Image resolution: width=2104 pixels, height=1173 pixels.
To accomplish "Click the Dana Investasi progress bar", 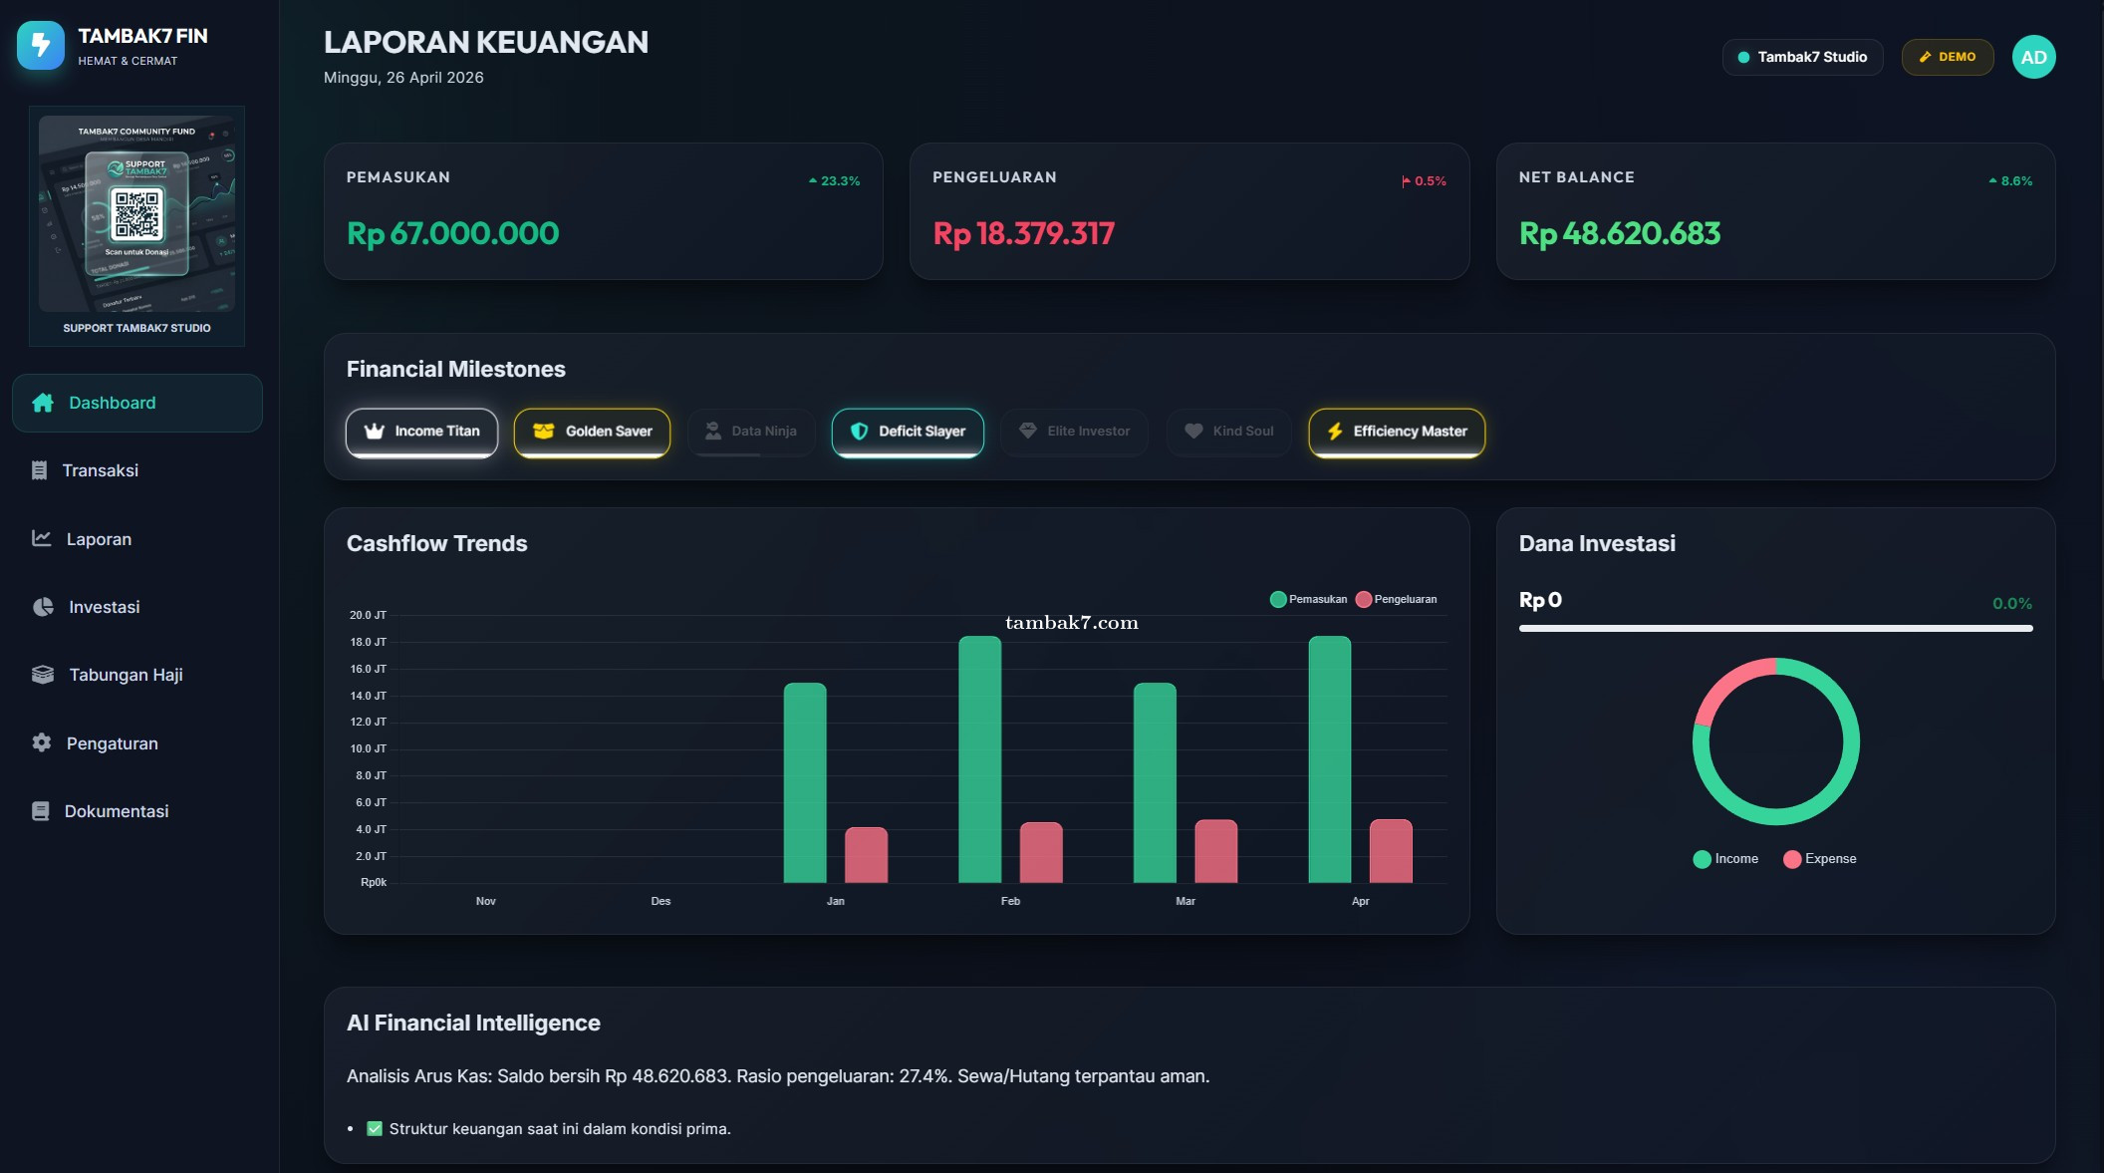I will pyautogui.click(x=1774, y=629).
